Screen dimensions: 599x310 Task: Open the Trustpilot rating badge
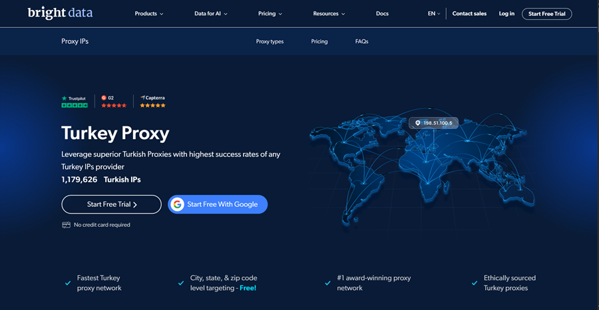click(75, 102)
